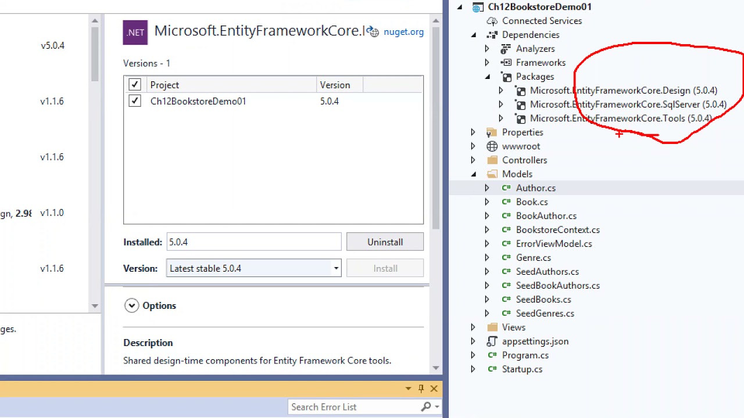The image size is (744, 418).
Task: Click the SeedGenres.cs C# icon
Action: [x=506, y=313]
